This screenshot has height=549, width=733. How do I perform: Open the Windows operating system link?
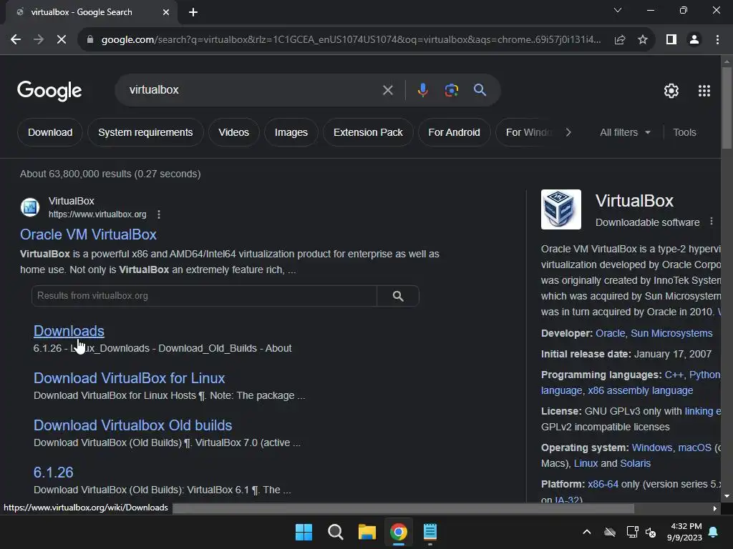651,447
